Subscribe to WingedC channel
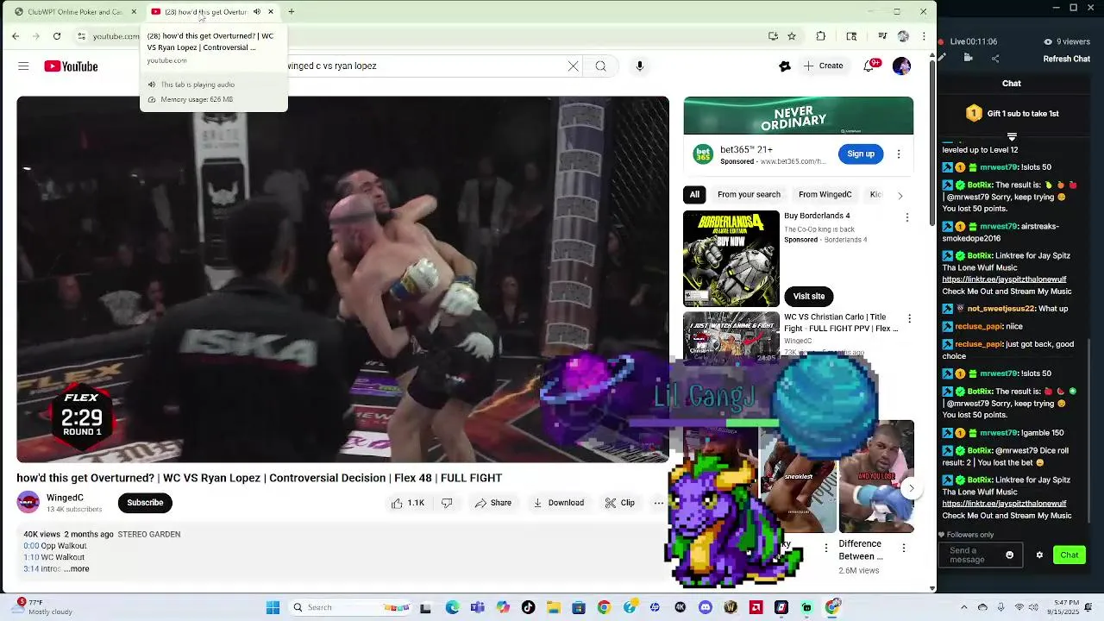 pos(145,503)
